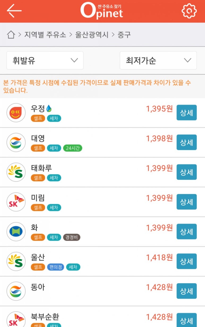Image resolution: width=205 pixels, height=327 pixels.
Task: Tap the 경정비 tag under 화
Action: [x=71, y=237]
